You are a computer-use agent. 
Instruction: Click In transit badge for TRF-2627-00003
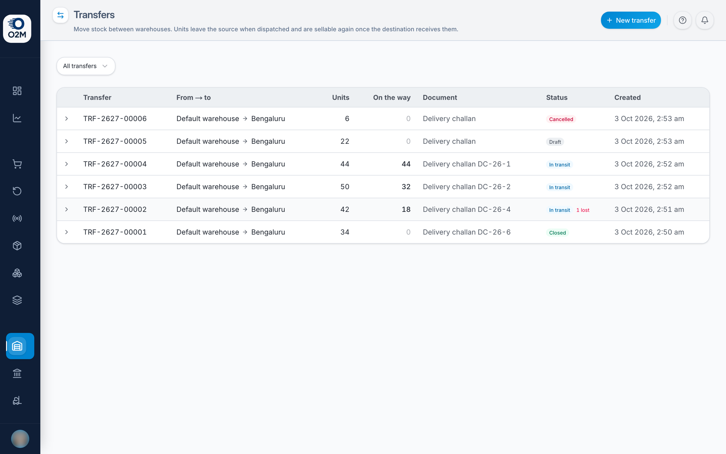[x=560, y=187]
